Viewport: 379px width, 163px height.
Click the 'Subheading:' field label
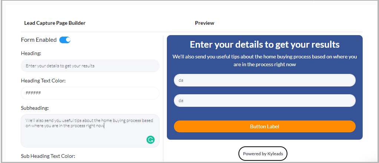(x=35, y=108)
